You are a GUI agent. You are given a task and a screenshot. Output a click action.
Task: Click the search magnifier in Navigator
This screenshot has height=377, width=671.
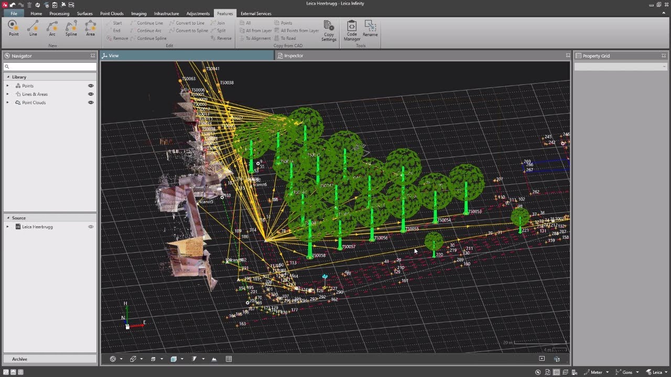coord(7,67)
